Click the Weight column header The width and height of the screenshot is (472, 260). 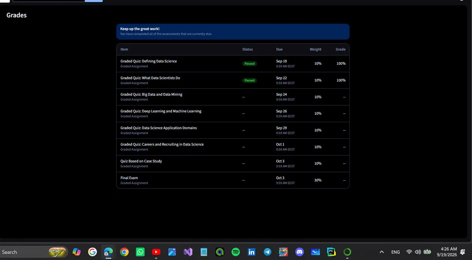(x=315, y=49)
